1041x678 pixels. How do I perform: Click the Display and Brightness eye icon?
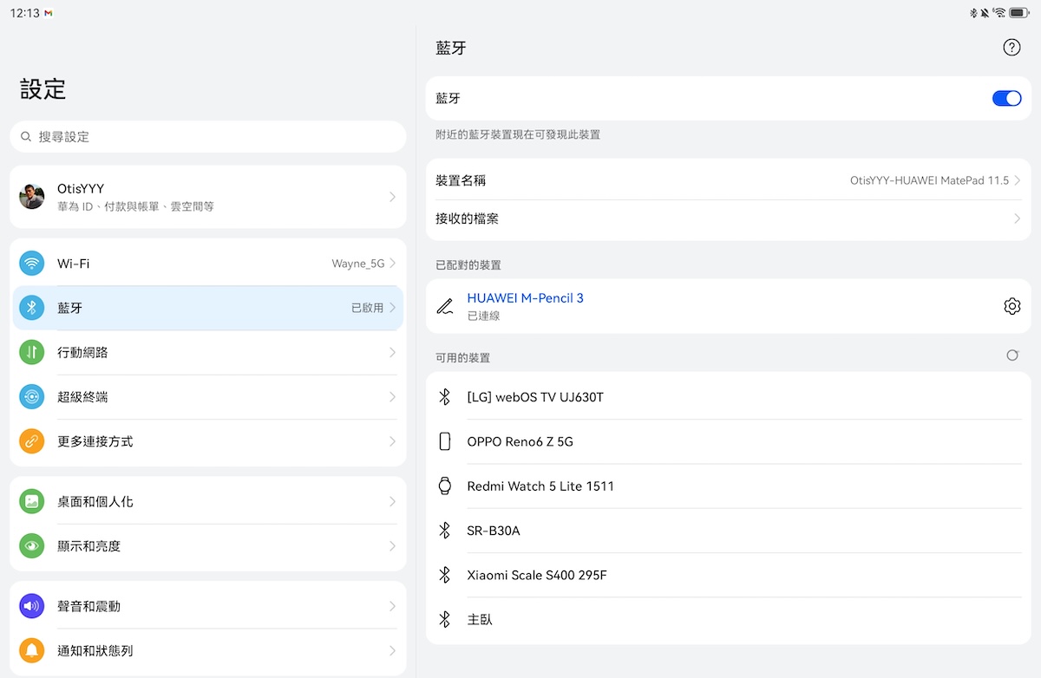pos(32,546)
